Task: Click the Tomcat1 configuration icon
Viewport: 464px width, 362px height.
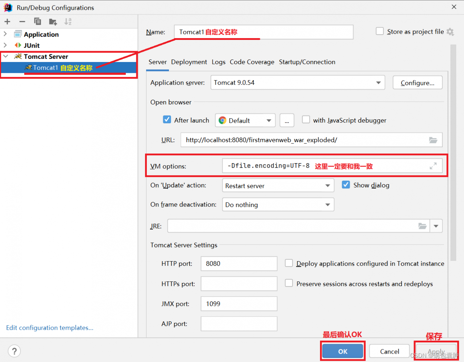Action: click(28, 67)
